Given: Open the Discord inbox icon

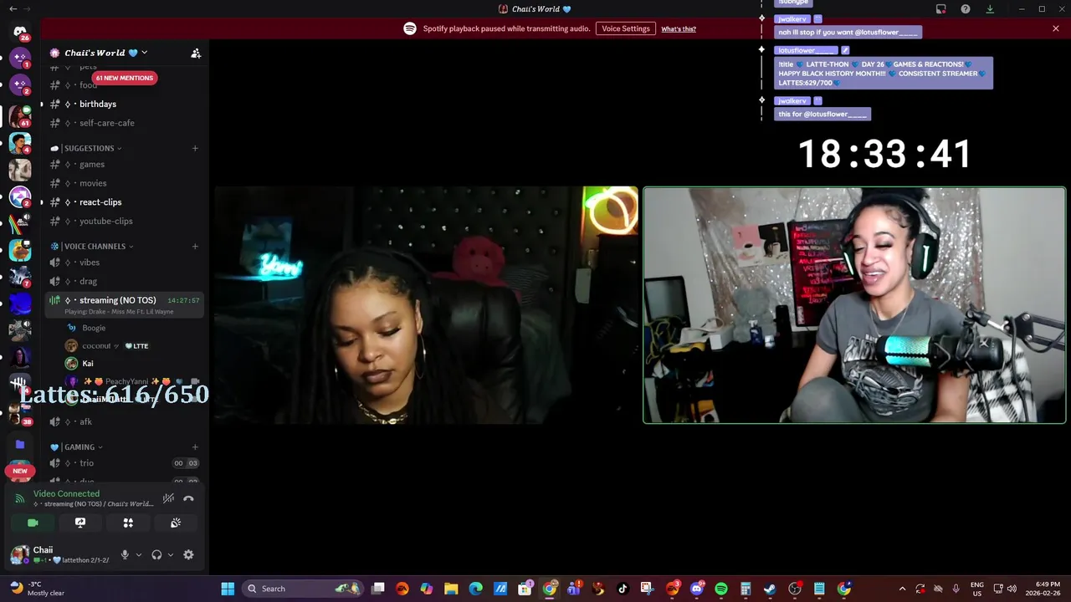Looking at the screenshot, I should 941,9.
